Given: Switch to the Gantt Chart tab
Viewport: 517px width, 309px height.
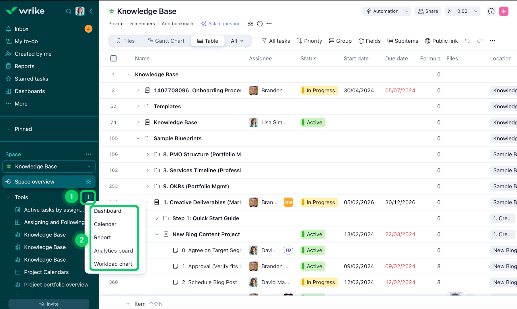Looking at the screenshot, I should 166,41.
